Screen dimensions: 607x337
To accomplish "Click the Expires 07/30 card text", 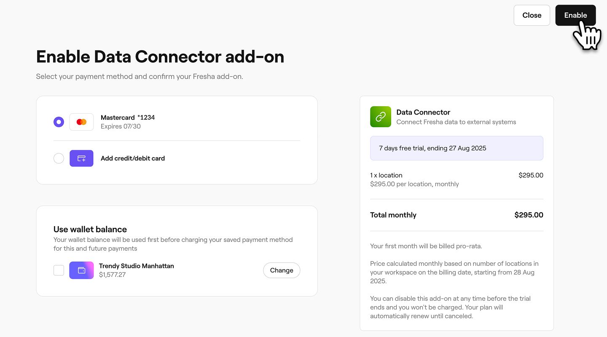I will [x=121, y=126].
